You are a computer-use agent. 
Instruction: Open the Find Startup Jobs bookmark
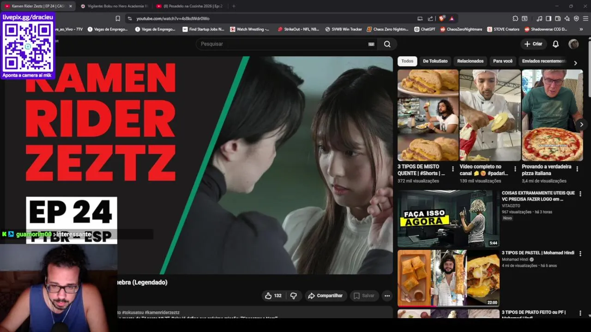[203, 29]
